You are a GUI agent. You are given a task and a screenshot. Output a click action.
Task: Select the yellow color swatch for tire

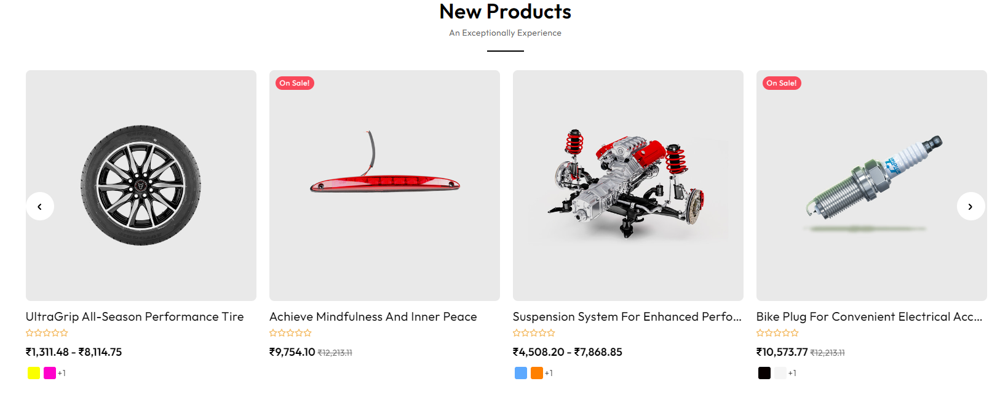pos(34,373)
